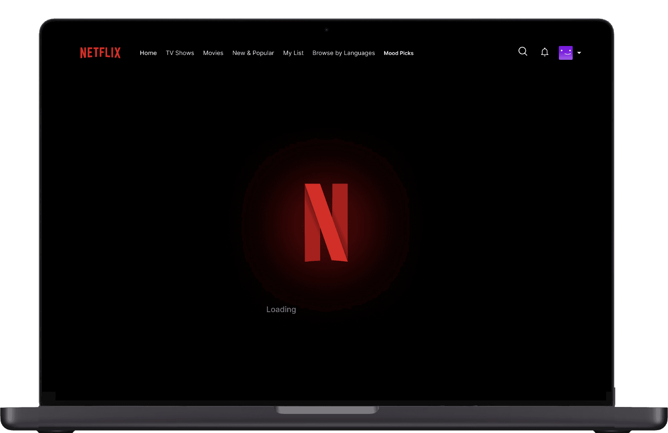Click the purple smiley profile avatar
Screen dimensions: 668x433
coord(566,53)
